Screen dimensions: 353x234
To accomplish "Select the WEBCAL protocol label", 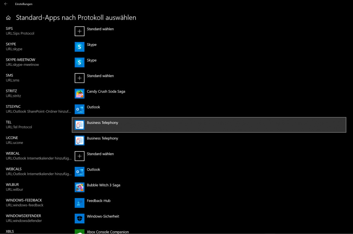I will [x=13, y=153].
